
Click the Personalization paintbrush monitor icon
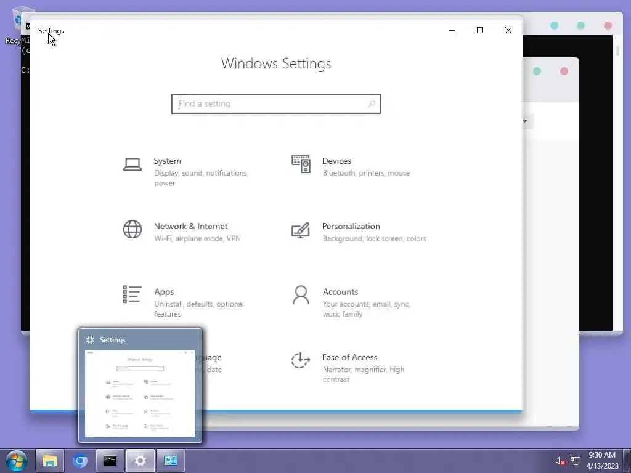[300, 230]
